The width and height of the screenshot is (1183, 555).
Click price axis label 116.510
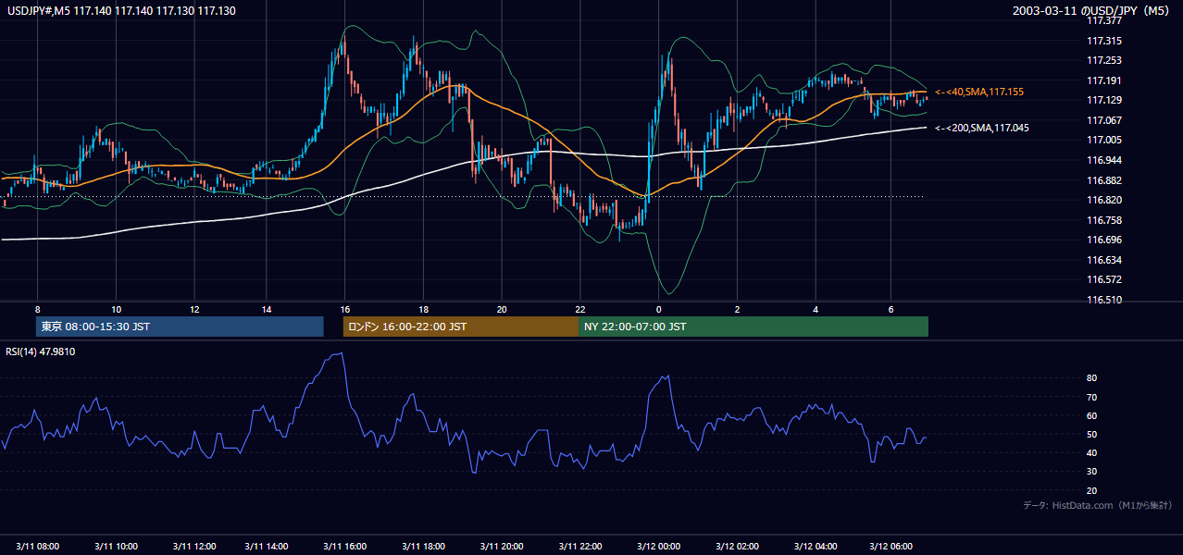coord(1104,300)
